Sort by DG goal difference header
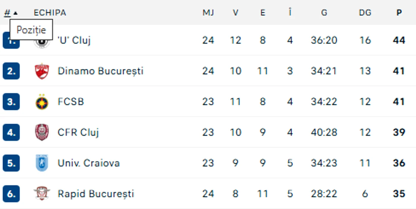 pos(365,13)
